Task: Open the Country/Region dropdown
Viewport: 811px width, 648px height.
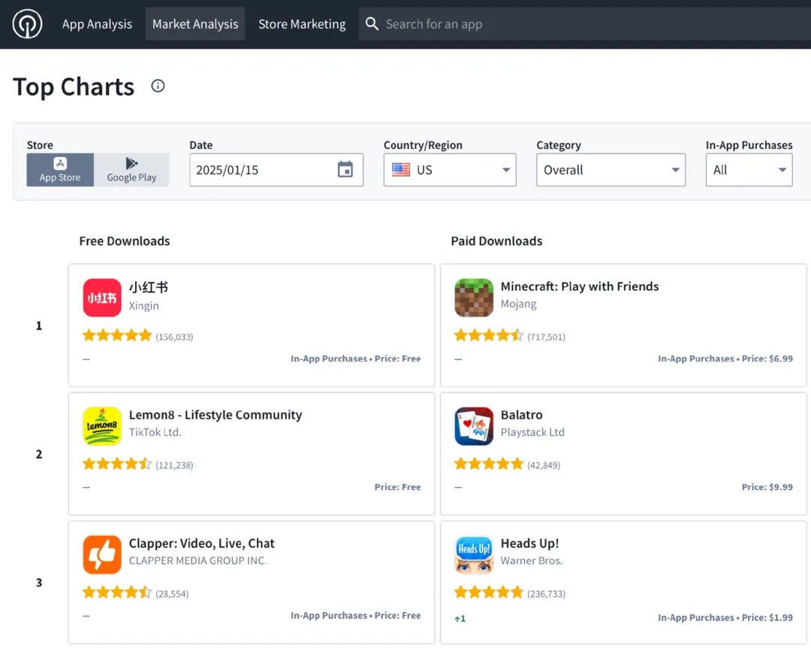Action: (450, 169)
